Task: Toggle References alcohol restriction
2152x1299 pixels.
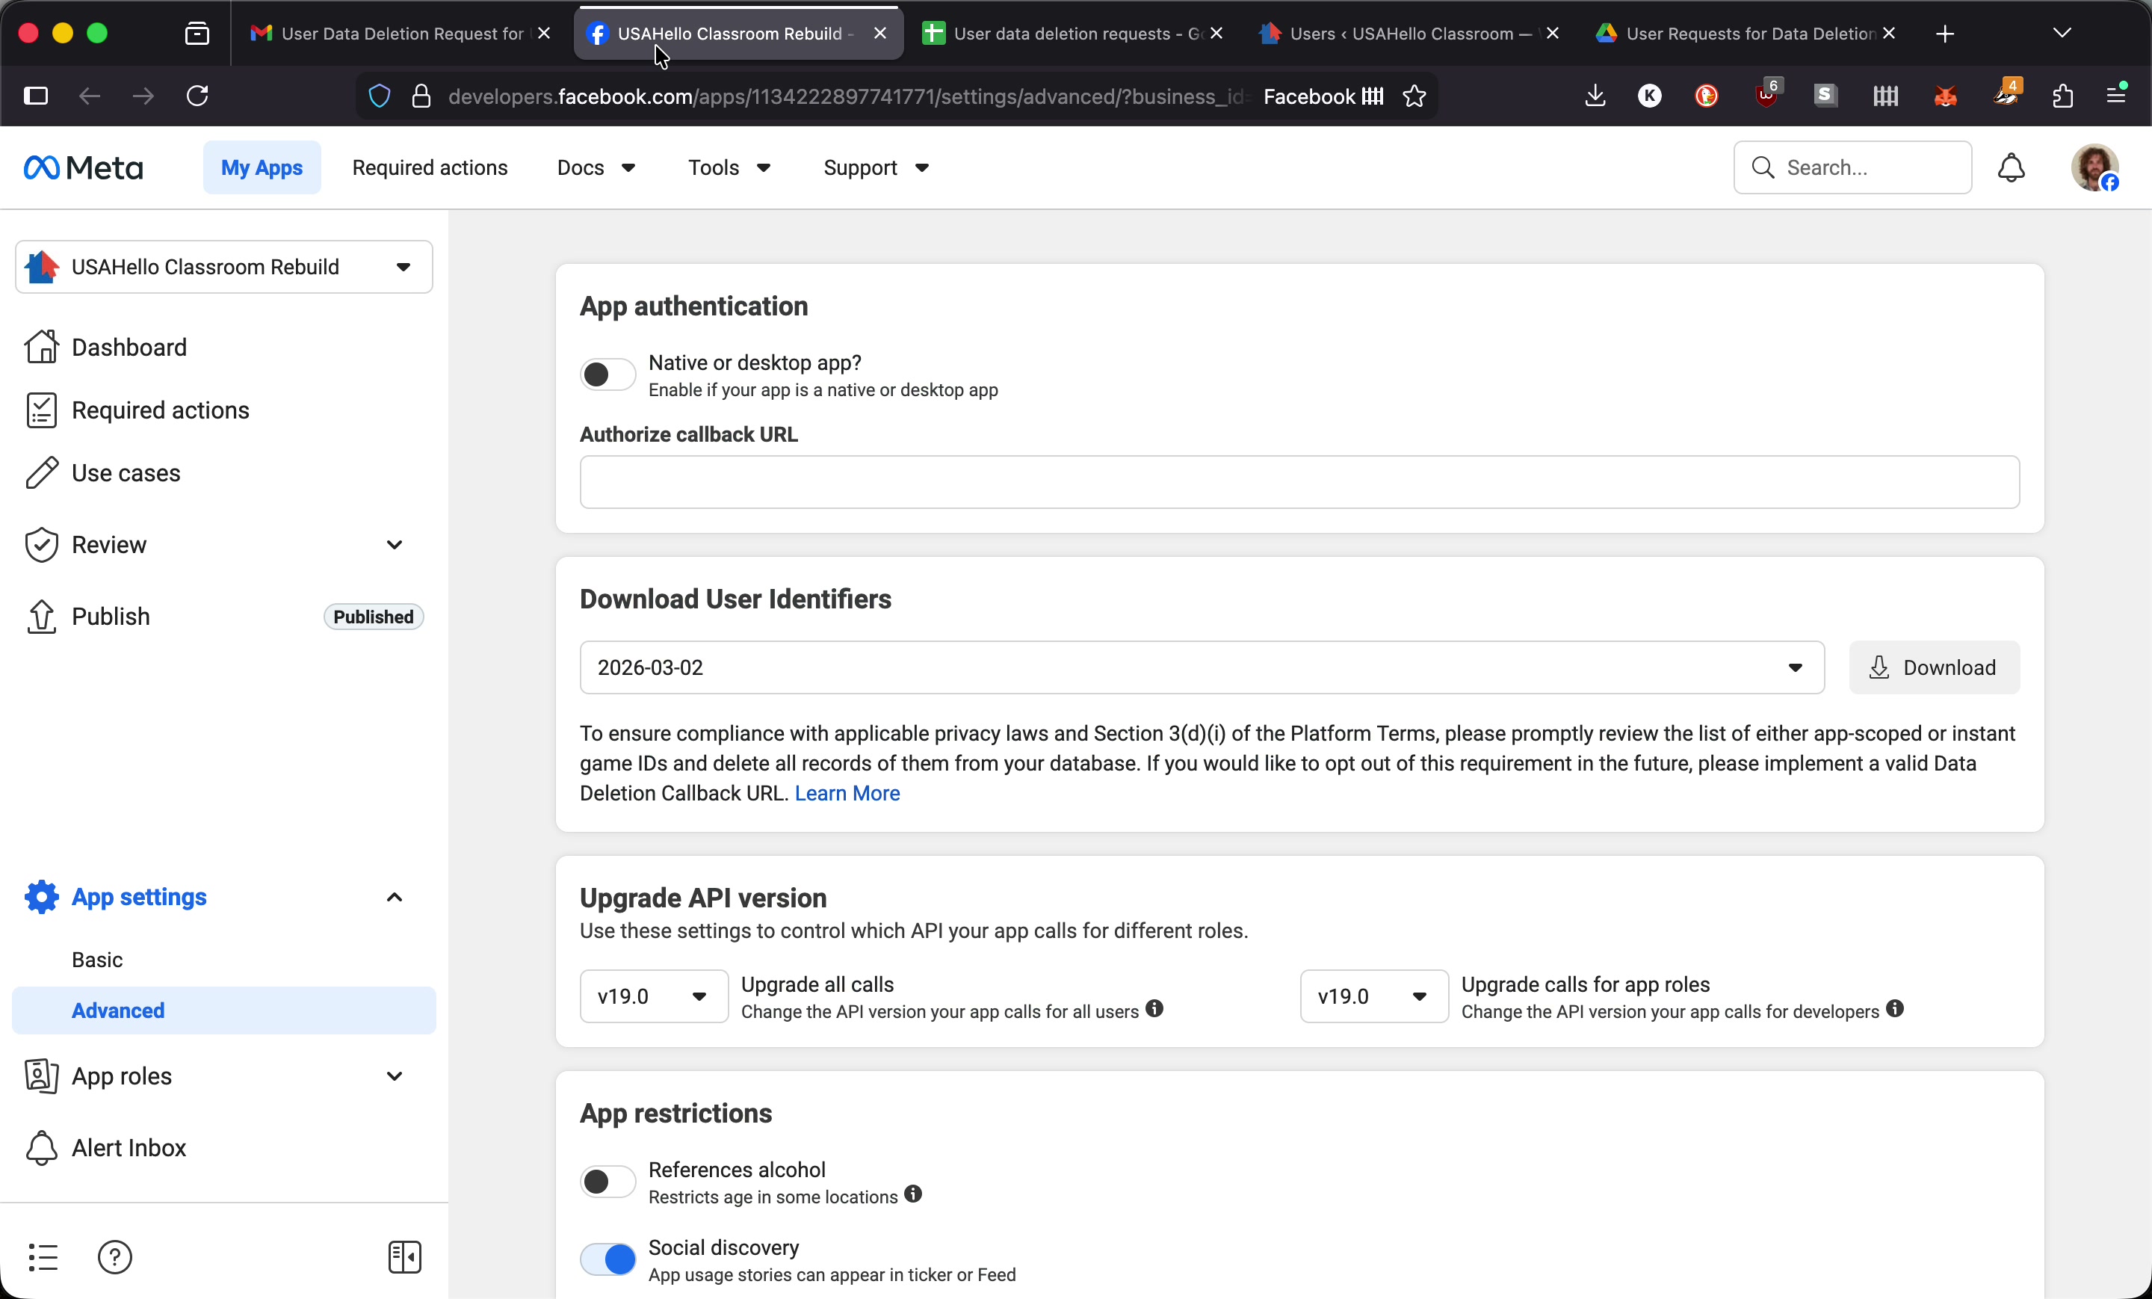Action: click(608, 1181)
